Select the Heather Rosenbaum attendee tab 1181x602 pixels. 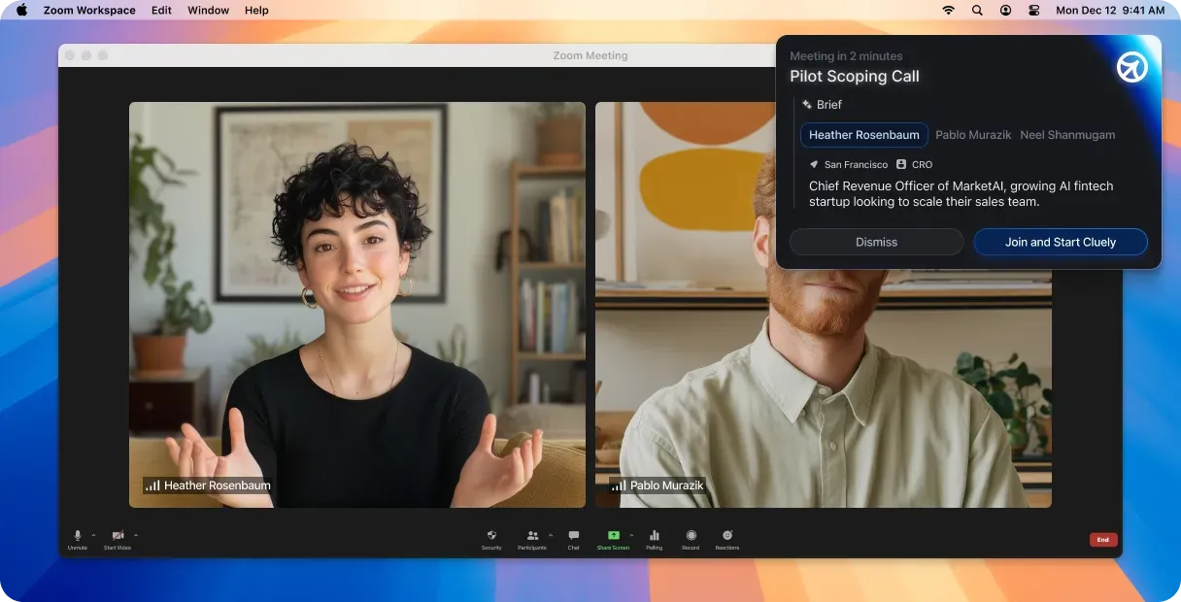pos(864,135)
